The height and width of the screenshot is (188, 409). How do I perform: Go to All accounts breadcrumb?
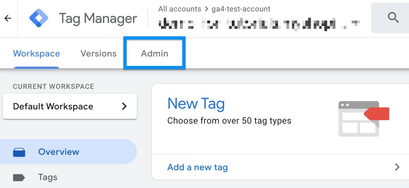[180, 9]
